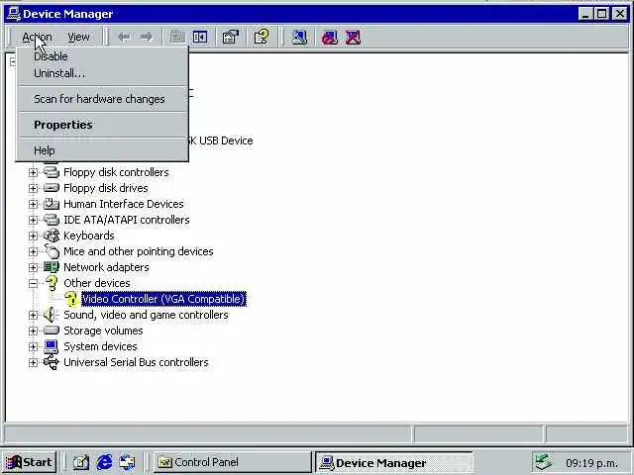Click the Mice and other pointing devices icon
This screenshot has height=475, width=634.
[x=52, y=250]
